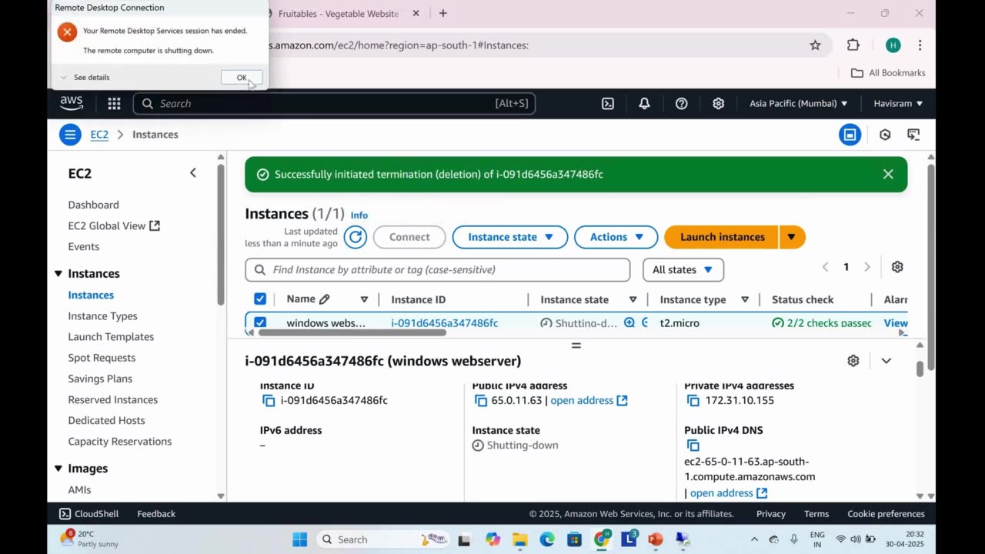
Task: Open EC2 Global View external link
Action: (114, 225)
